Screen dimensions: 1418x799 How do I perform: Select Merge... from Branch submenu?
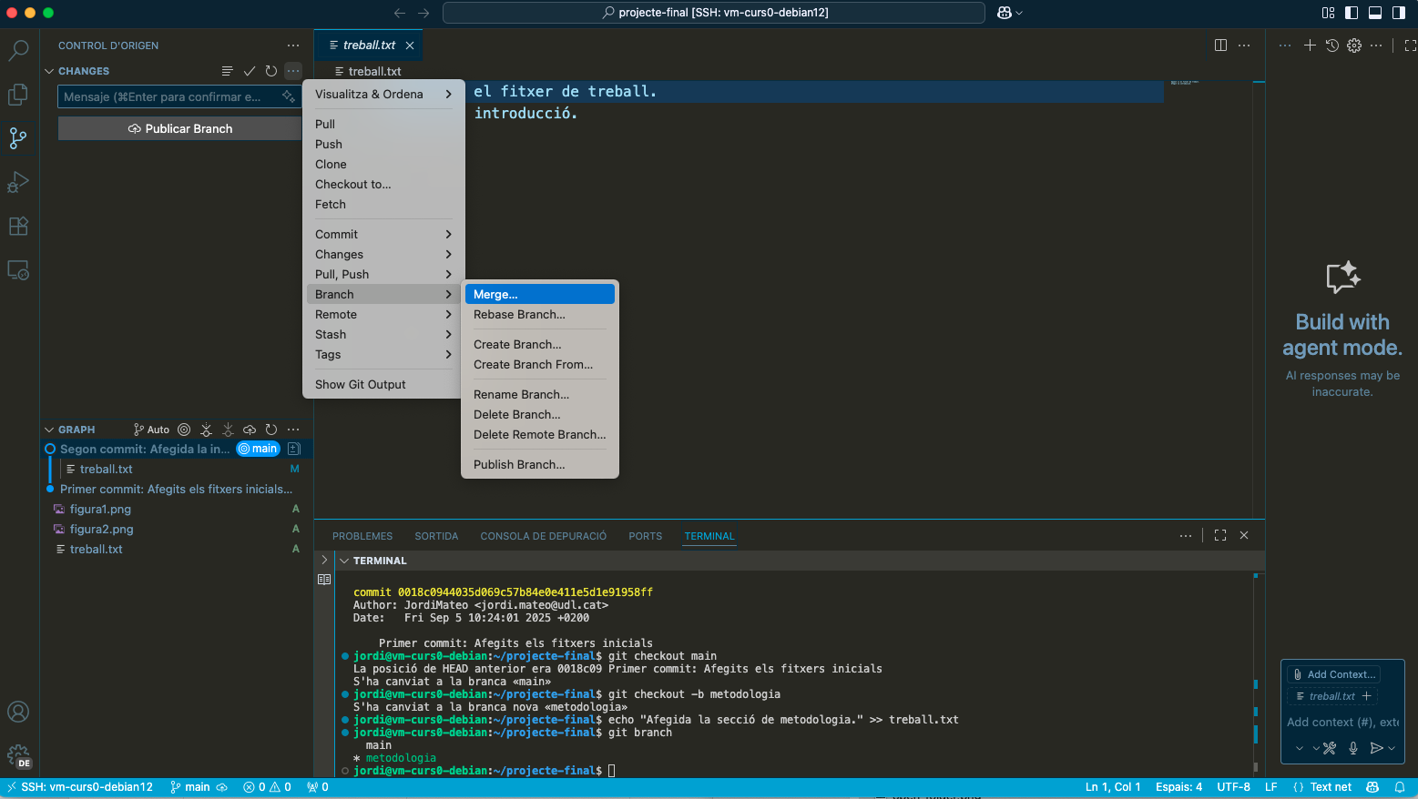click(x=540, y=294)
